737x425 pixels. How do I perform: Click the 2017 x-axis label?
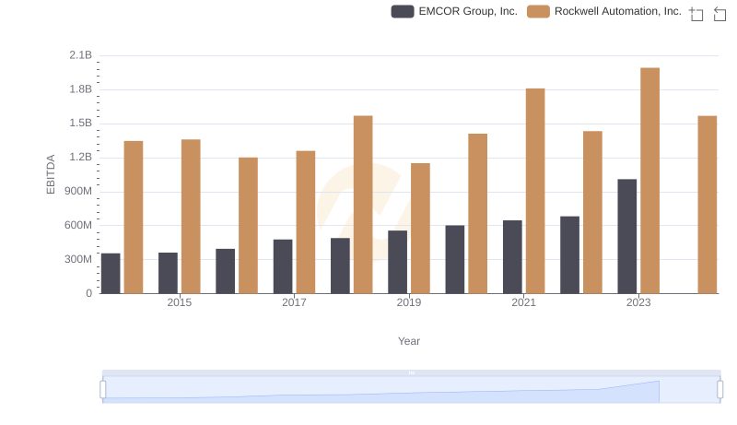tap(294, 302)
